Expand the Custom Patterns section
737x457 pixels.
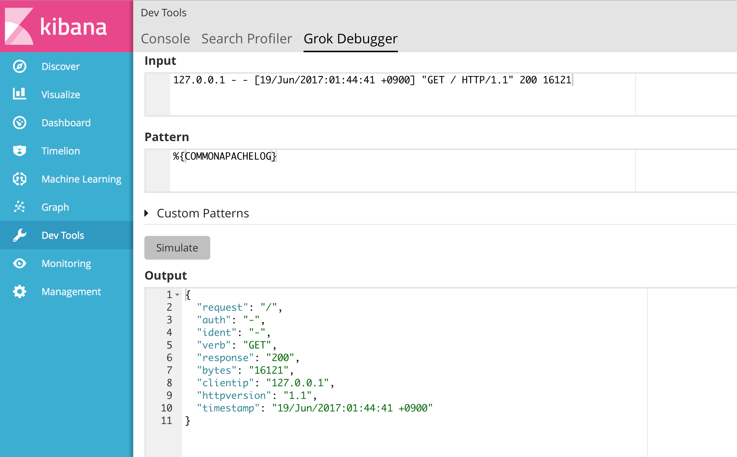[197, 213]
